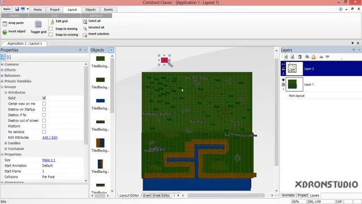Viewport: 362px width, 204px height.
Task: Expand the Behaviors property group
Action: 2,75
